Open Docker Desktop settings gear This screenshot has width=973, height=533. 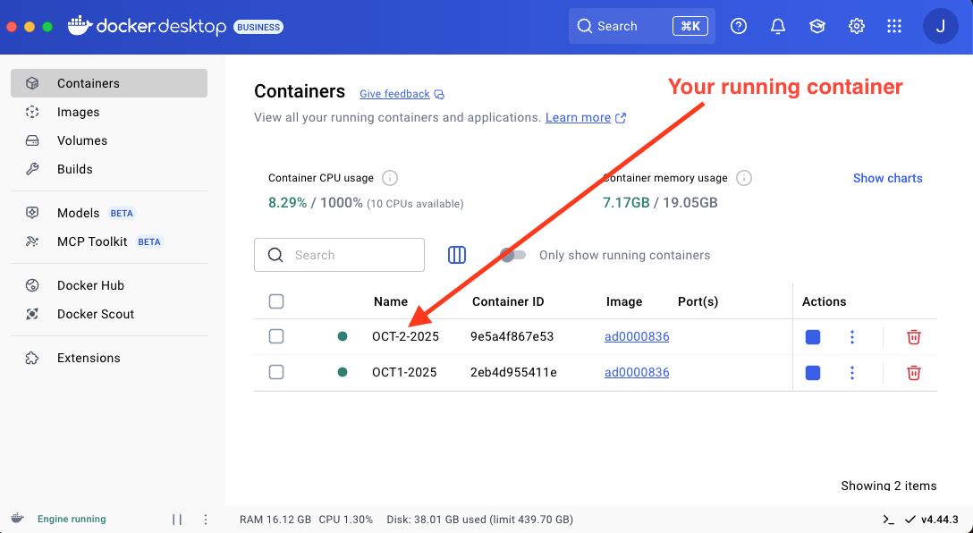(x=857, y=26)
